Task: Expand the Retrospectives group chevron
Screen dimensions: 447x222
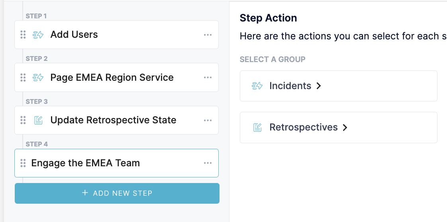Action: (x=345, y=127)
